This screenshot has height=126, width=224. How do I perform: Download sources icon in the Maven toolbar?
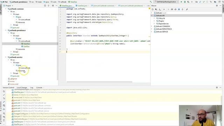pos(160,9)
